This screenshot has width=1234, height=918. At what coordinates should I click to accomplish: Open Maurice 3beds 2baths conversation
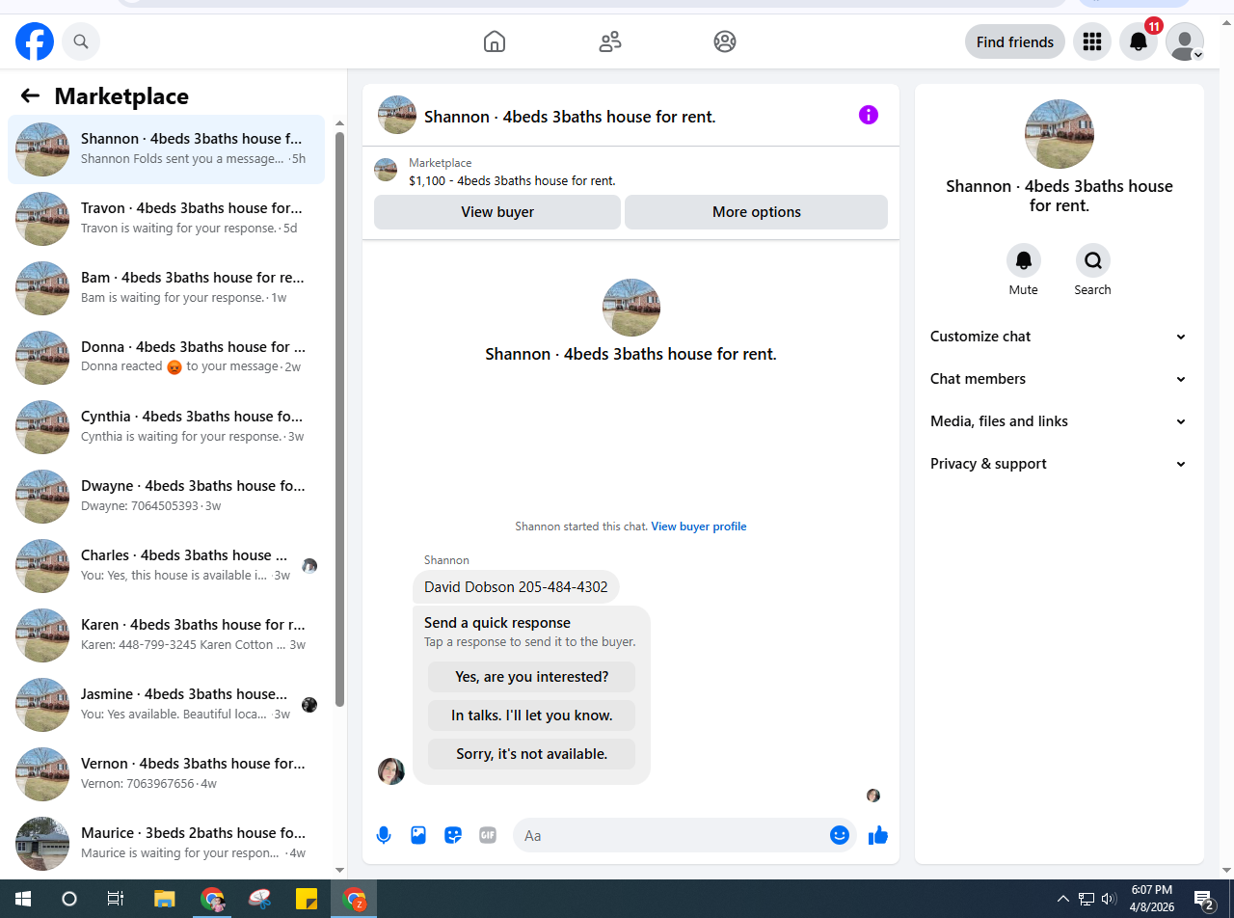(167, 844)
